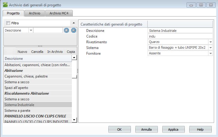Select the 'Spazi all'aperto' row
Image resolution: width=218 pixels, height=137 pixels.
point(37,88)
